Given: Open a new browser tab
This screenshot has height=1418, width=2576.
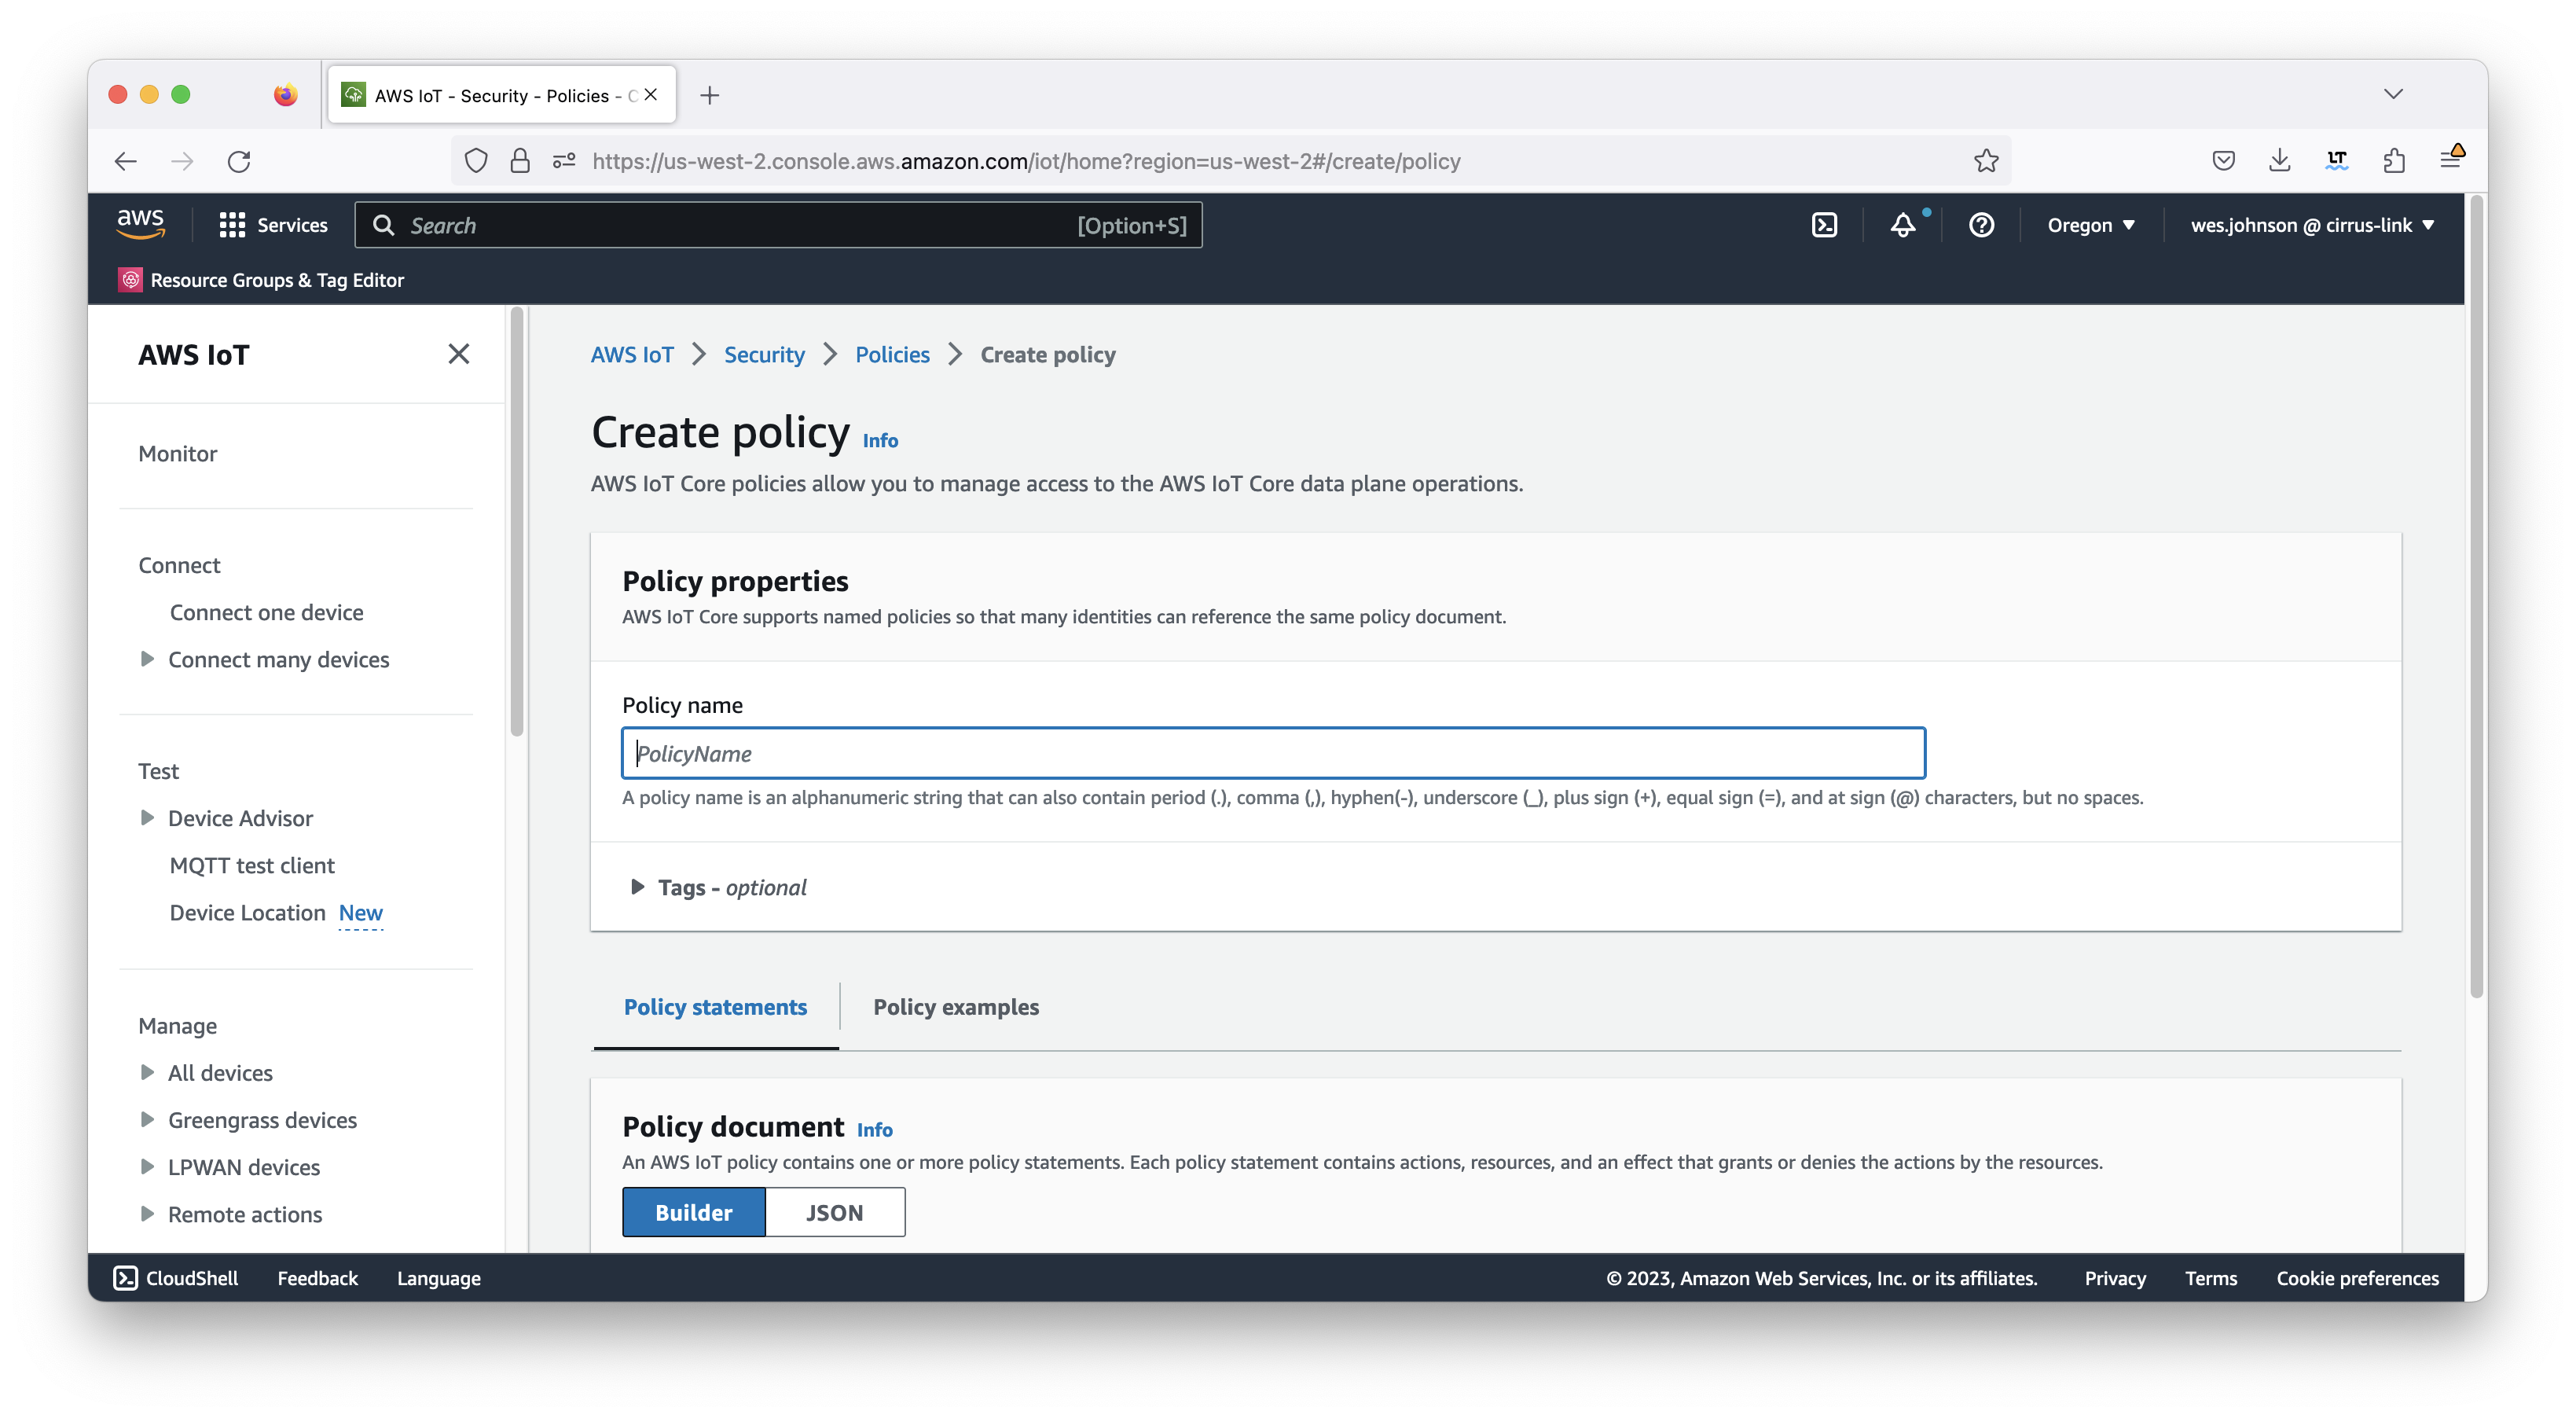Looking at the screenshot, I should coord(710,95).
